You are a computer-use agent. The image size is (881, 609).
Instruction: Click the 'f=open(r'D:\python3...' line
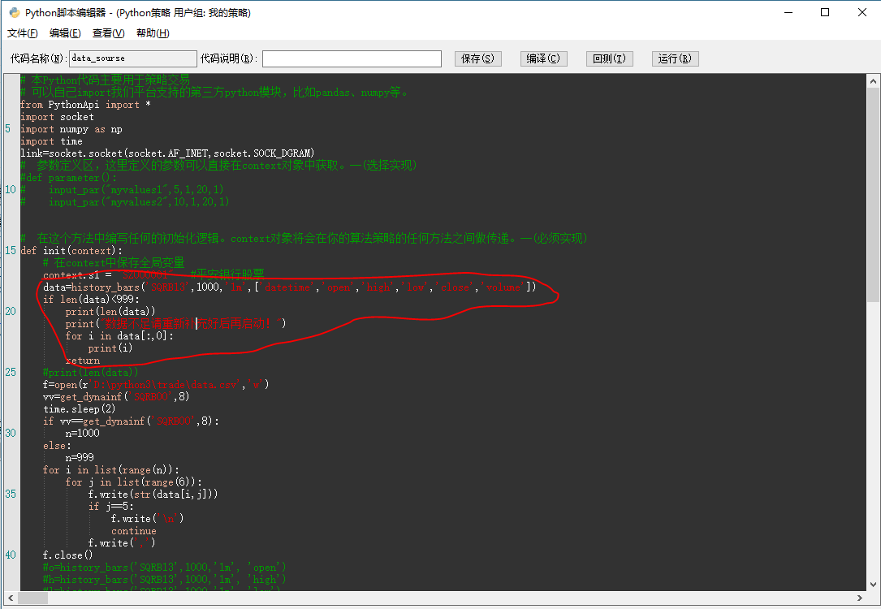[156, 385]
